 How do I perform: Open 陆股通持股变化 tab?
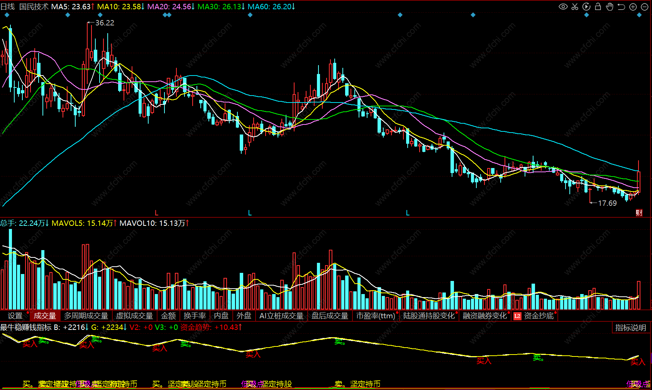pyautogui.click(x=429, y=316)
